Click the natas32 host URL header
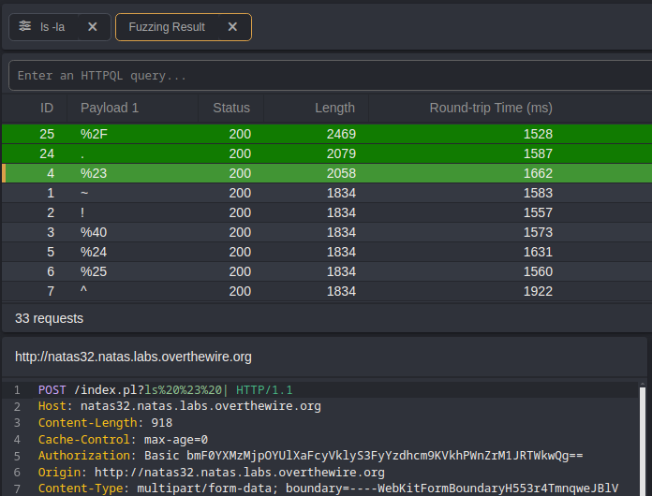The image size is (652, 496). point(133,357)
